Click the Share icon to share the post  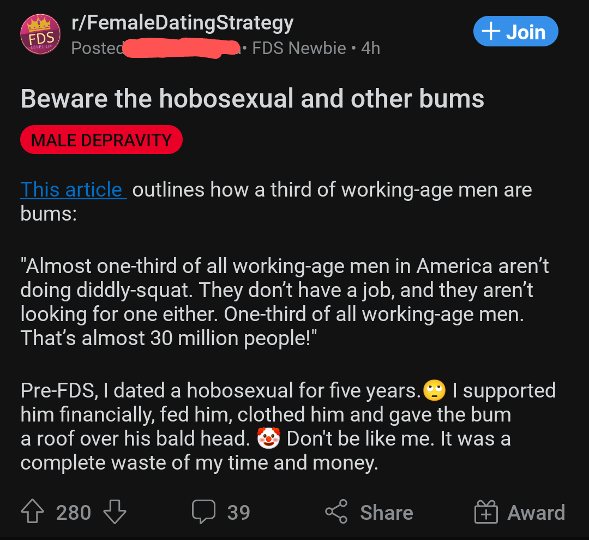336,512
